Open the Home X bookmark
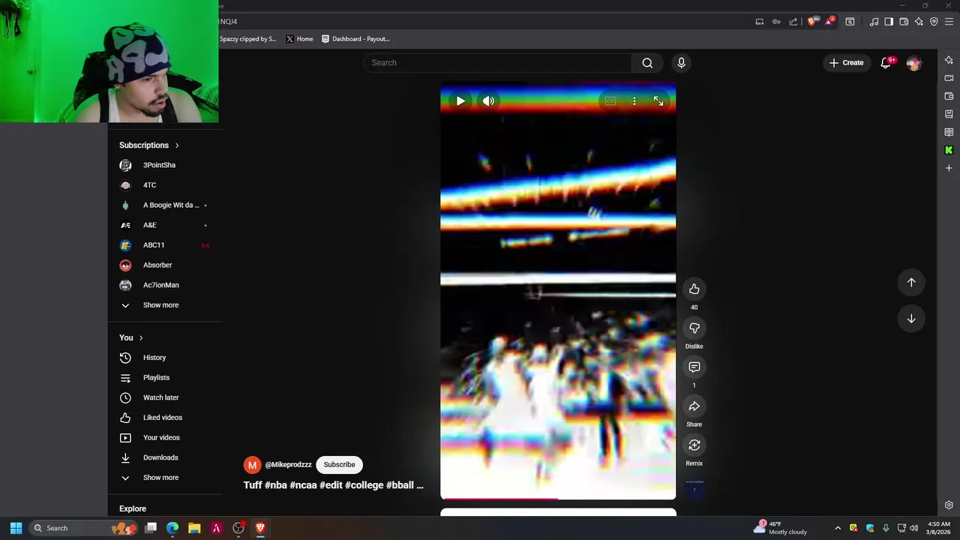The width and height of the screenshot is (960, 540). coord(299,39)
